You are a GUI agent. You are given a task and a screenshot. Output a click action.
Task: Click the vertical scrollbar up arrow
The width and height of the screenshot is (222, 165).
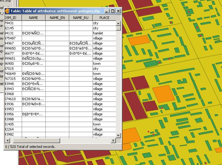(118, 23)
